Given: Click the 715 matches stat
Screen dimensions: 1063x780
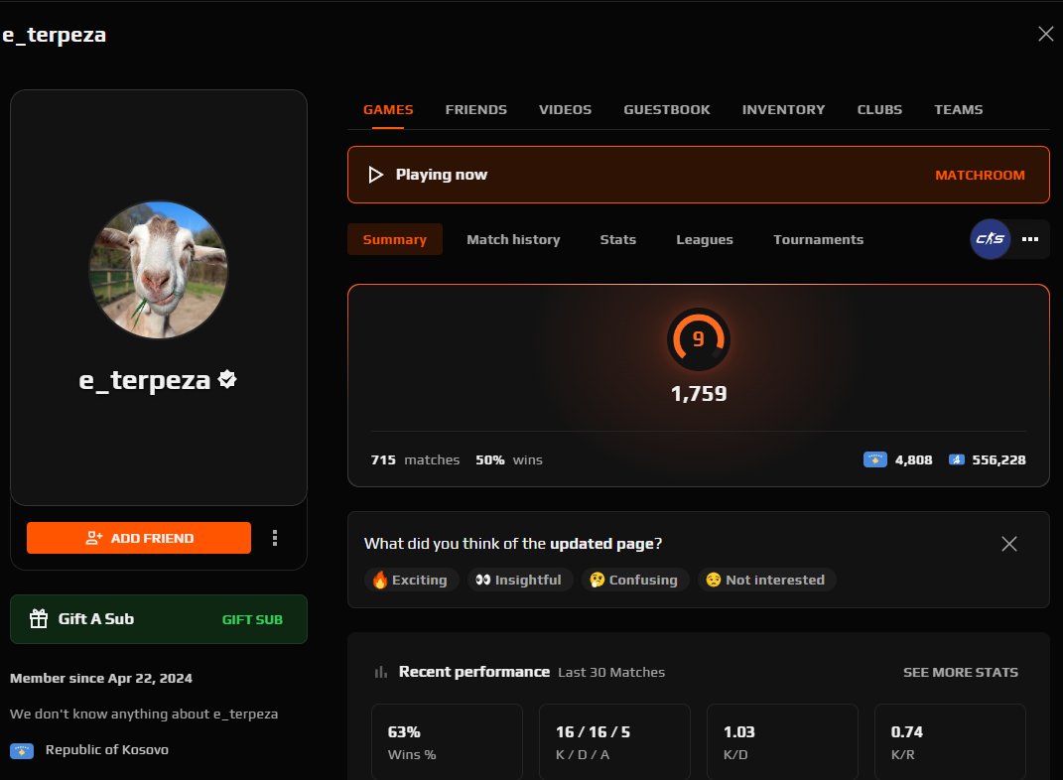Looking at the screenshot, I should click(415, 459).
